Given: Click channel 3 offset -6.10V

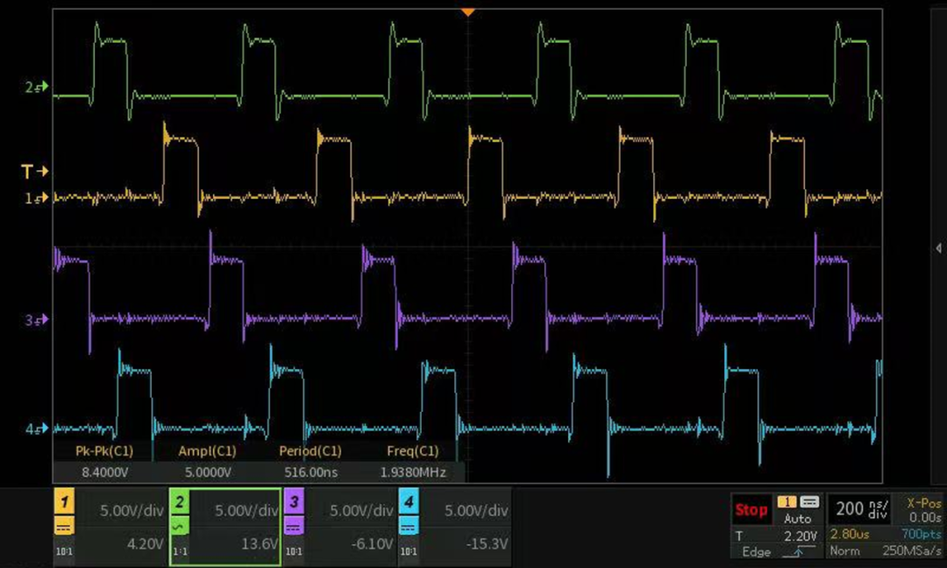Looking at the screenshot, I should point(372,543).
